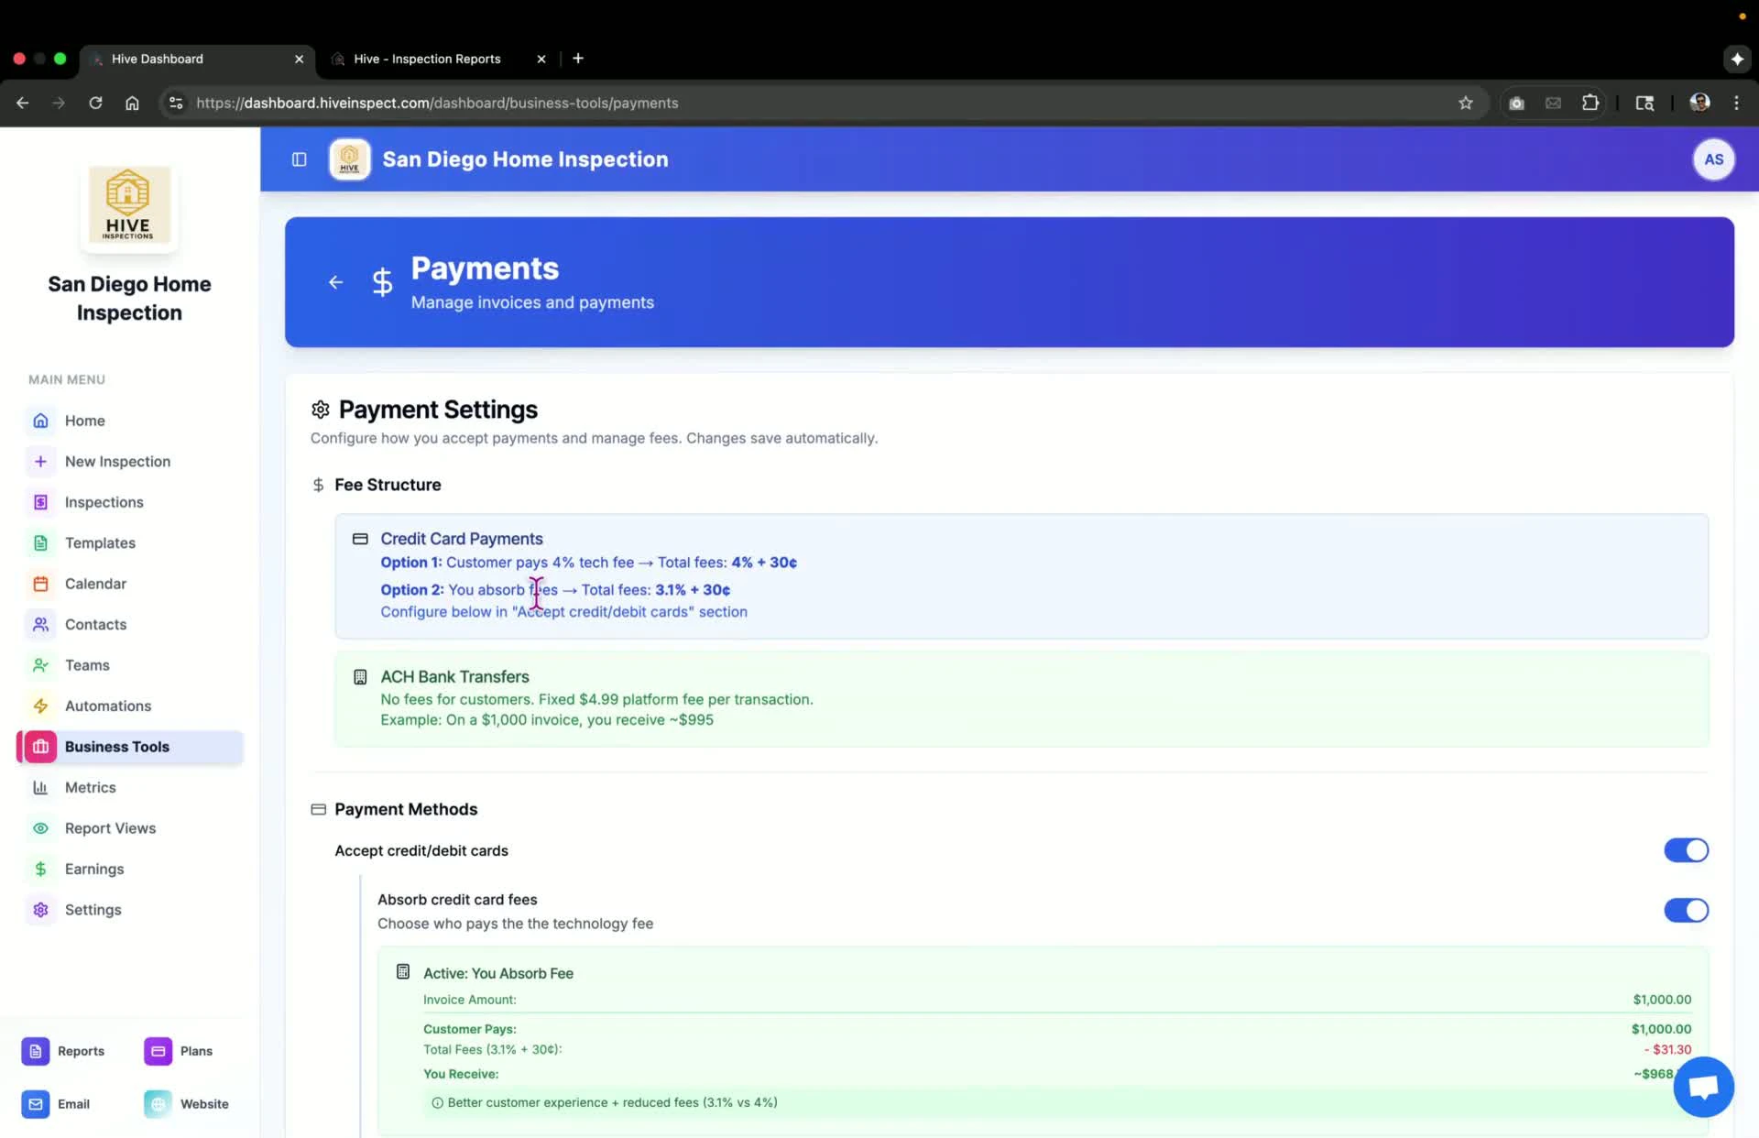
Task: Click the Credit Card Payments heading
Action: point(462,539)
